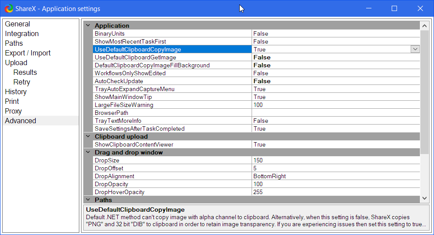Edit the DropOpacity value 100
This screenshot has width=434, height=235.
(336, 184)
